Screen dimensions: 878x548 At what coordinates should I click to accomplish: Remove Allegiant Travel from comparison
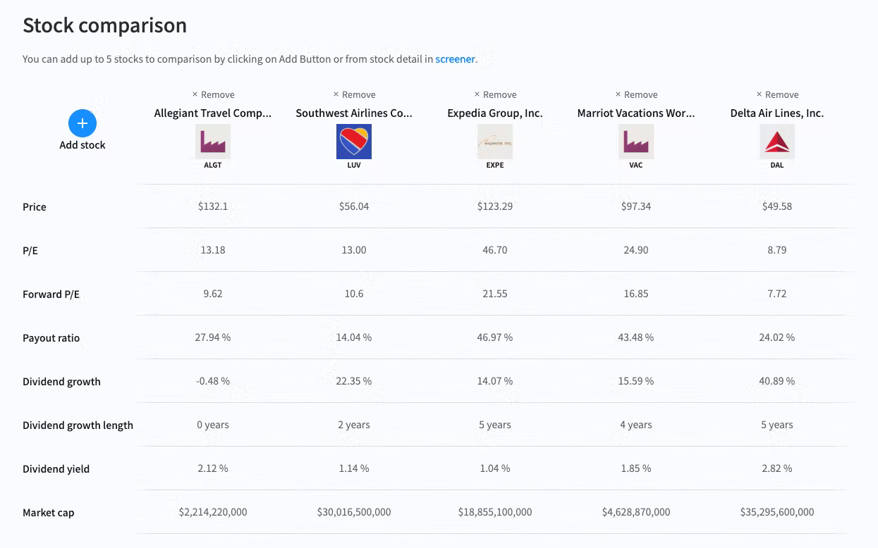213,94
